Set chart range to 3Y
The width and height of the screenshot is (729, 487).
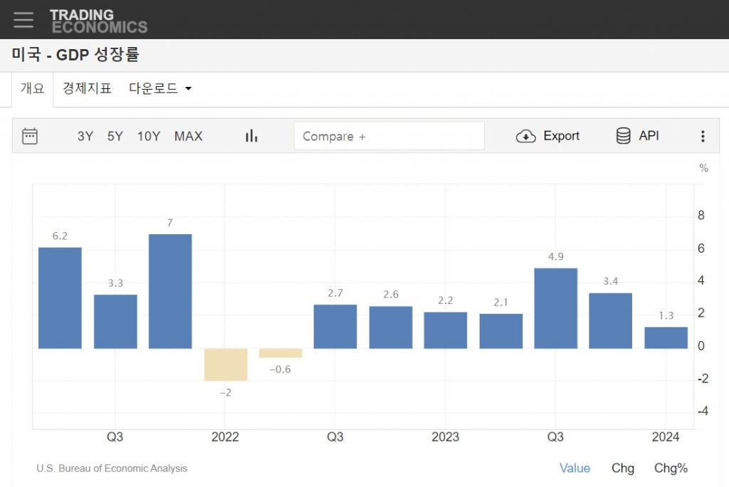[85, 136]
